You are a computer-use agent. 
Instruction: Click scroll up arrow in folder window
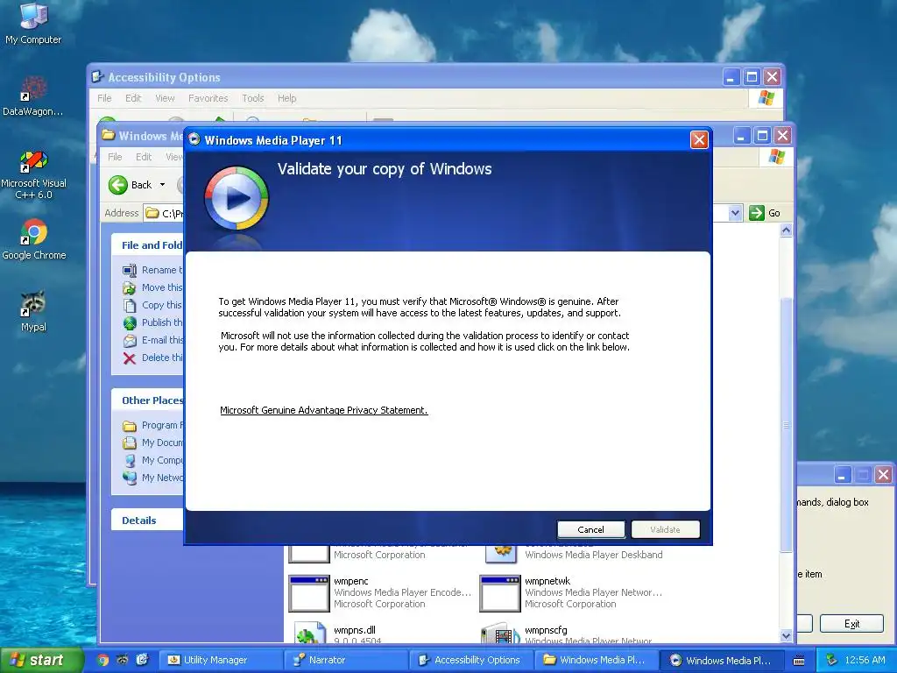[786, 230]
